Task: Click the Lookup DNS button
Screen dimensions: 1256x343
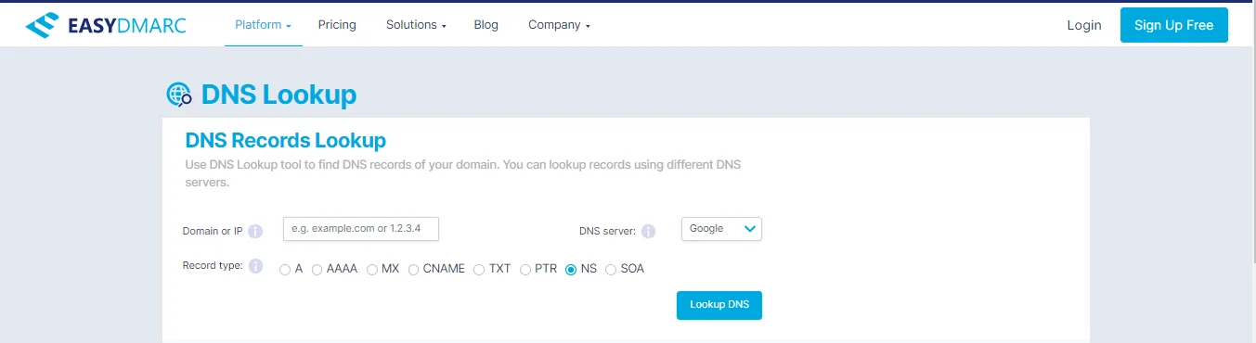Action: point(719,305)
